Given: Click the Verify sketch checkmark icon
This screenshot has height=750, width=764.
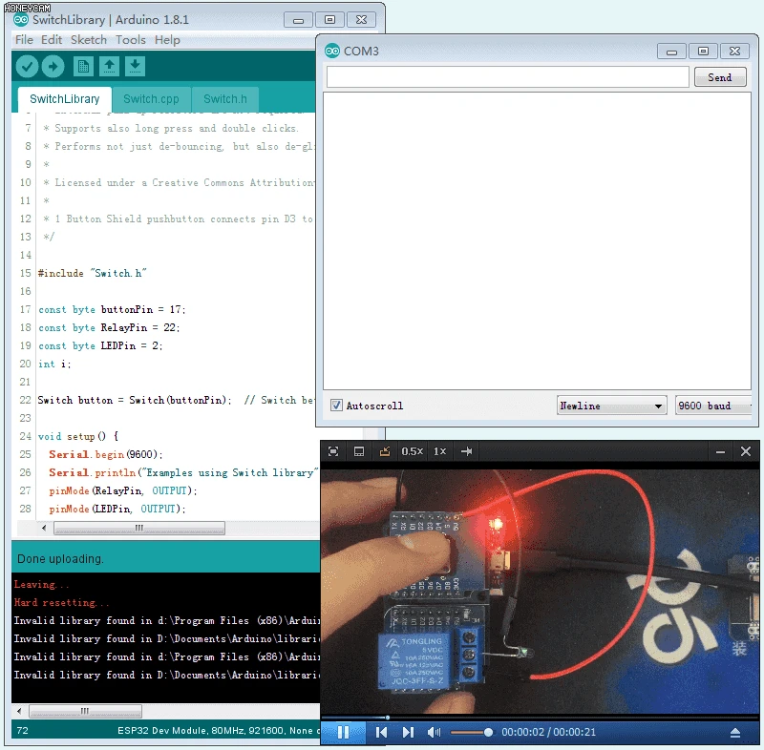Looking at the screenshot, I should (27, 66).
